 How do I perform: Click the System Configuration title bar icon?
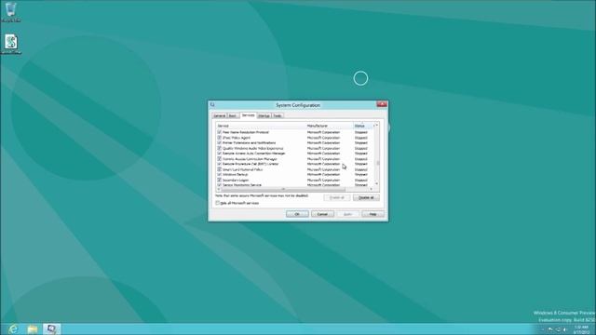(x=212, y=105)
